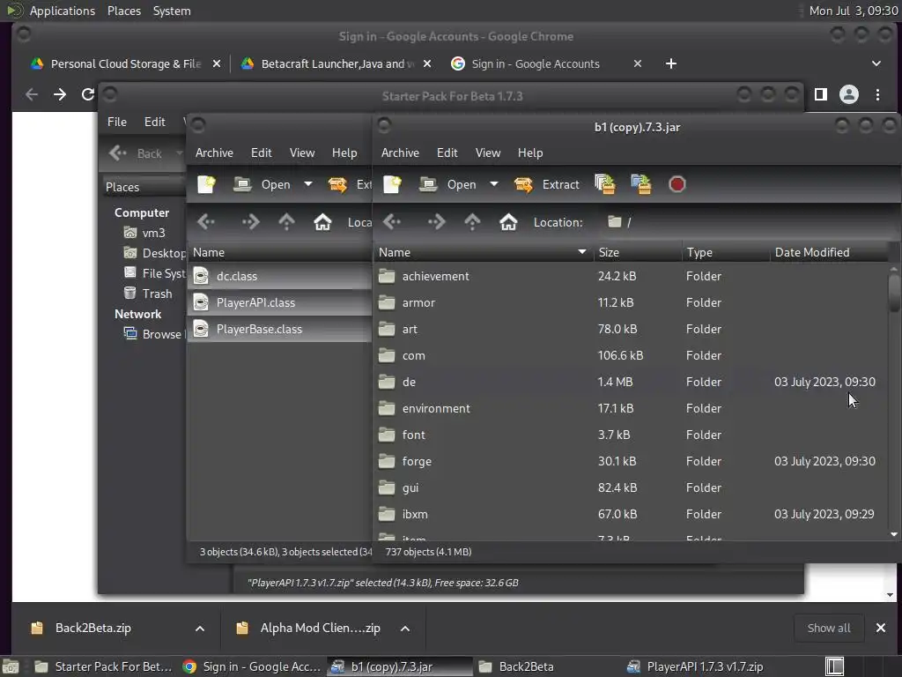Click Open button in left archive window
The image size is (902, 677).
pos(262,184)
